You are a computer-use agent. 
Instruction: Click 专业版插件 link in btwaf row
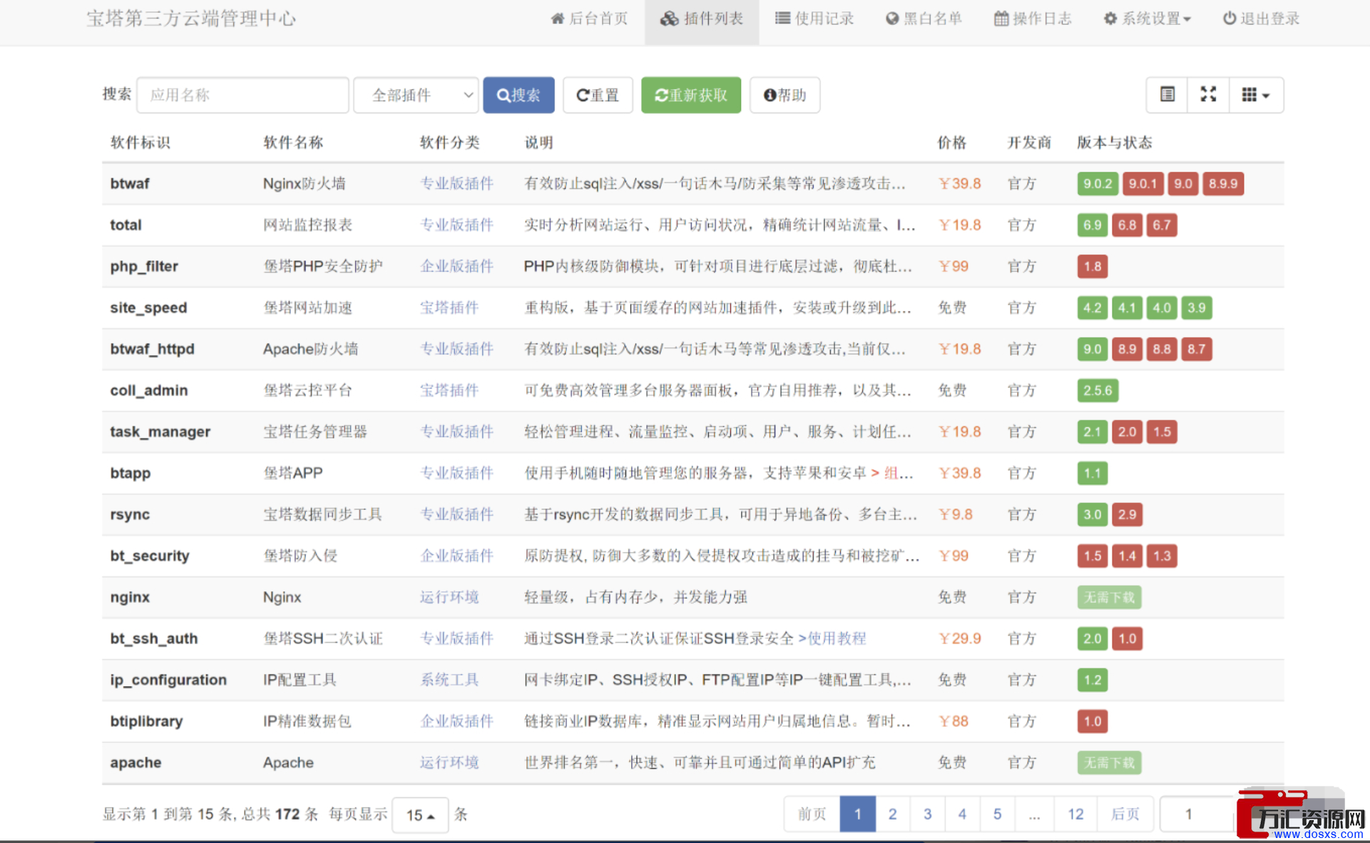point(456,184)
